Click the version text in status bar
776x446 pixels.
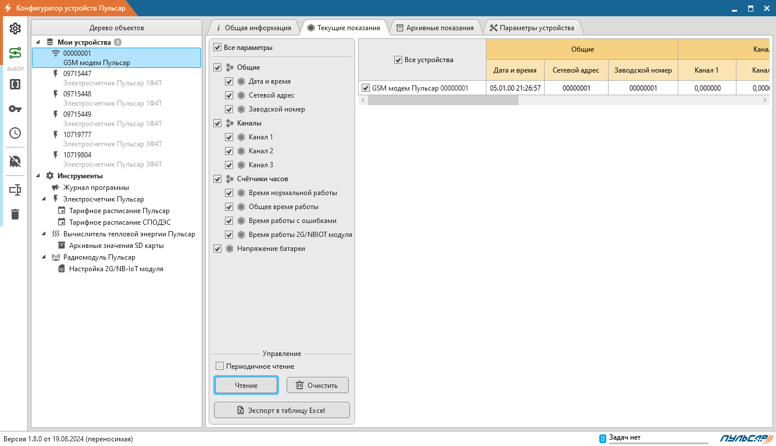(x=68, y=439)
